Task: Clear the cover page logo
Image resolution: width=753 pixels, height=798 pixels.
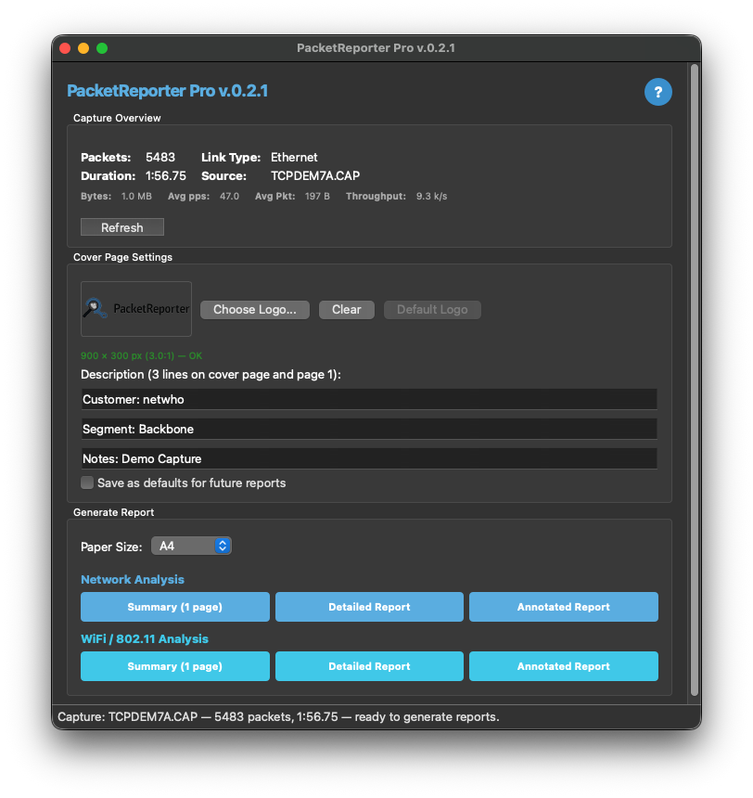Action: pyautogui.click(x=347, y=309)
